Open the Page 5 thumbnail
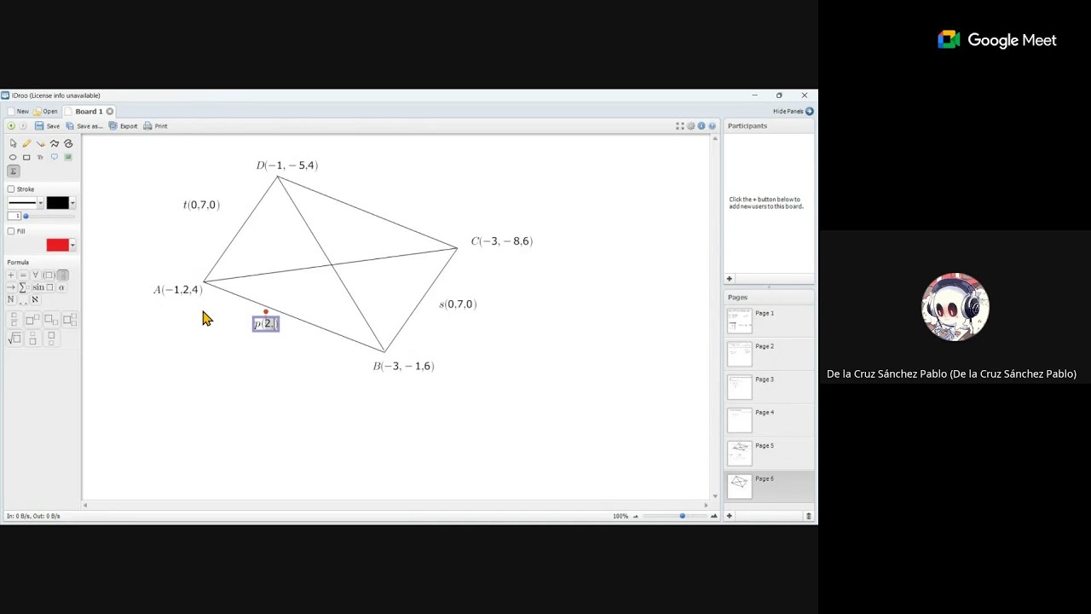 pyautogui.click(x=740, y=453)
